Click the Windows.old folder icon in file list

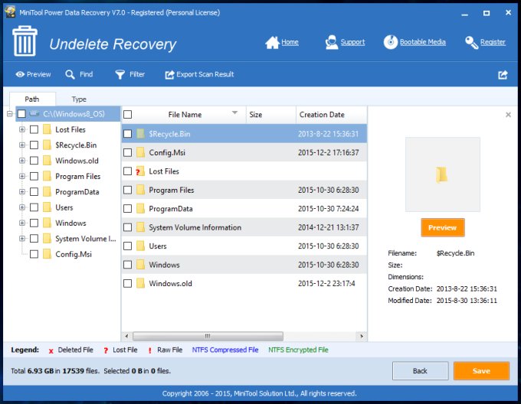tap(140, 284)
